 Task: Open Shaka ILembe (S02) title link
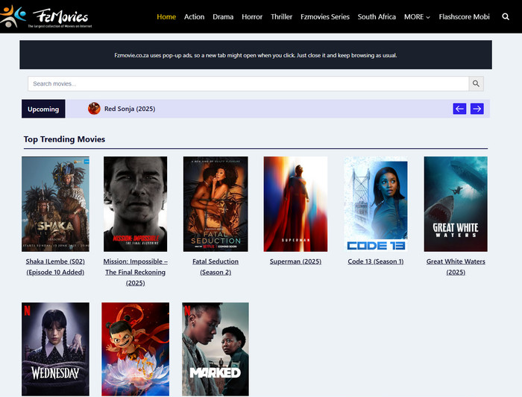click(55, 267)
